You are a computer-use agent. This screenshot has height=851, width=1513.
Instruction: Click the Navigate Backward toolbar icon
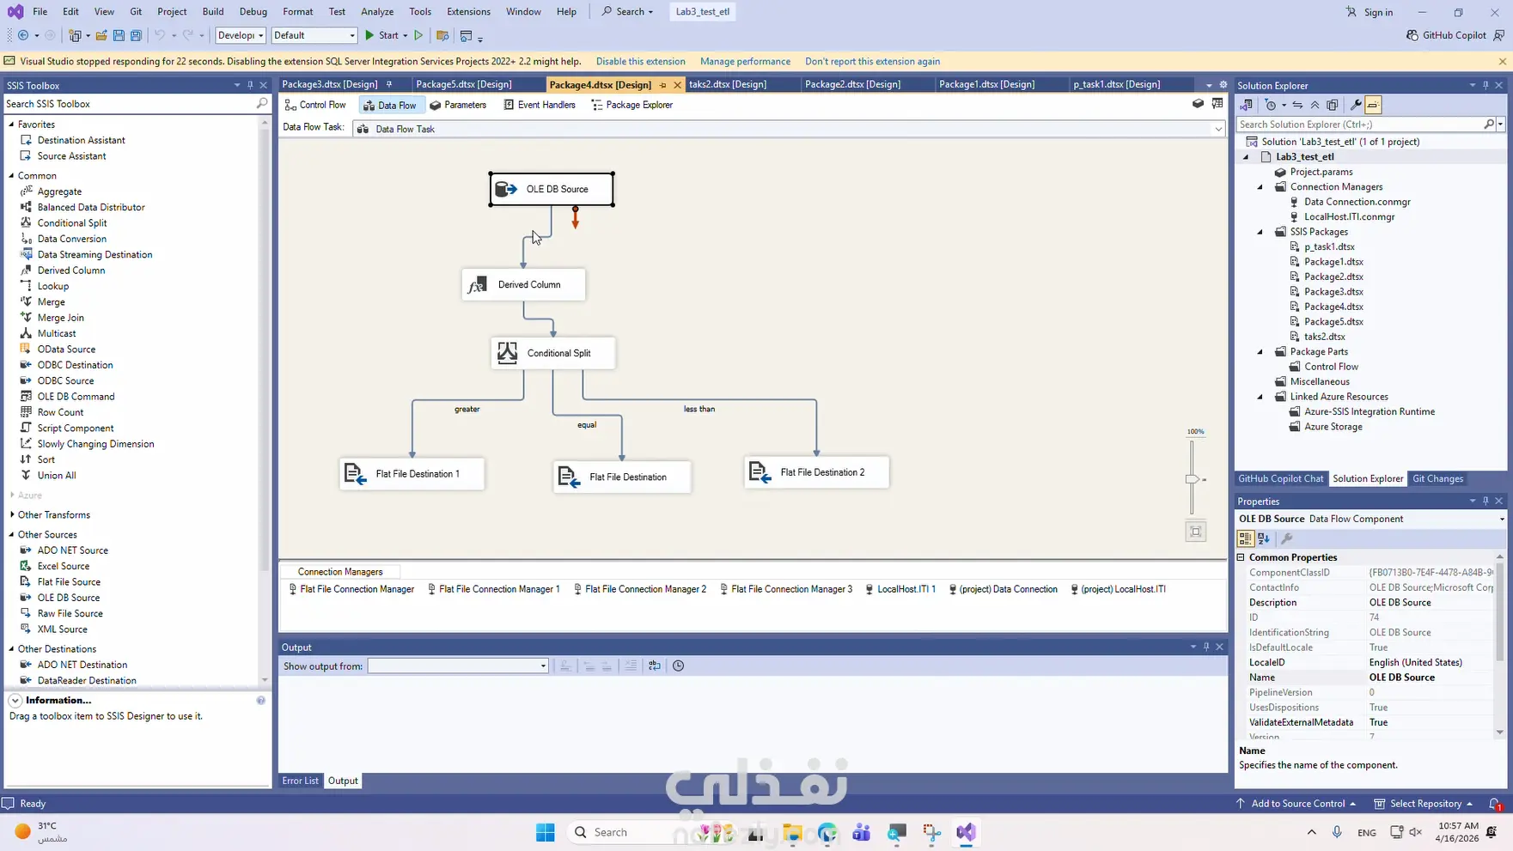[23, 35]
